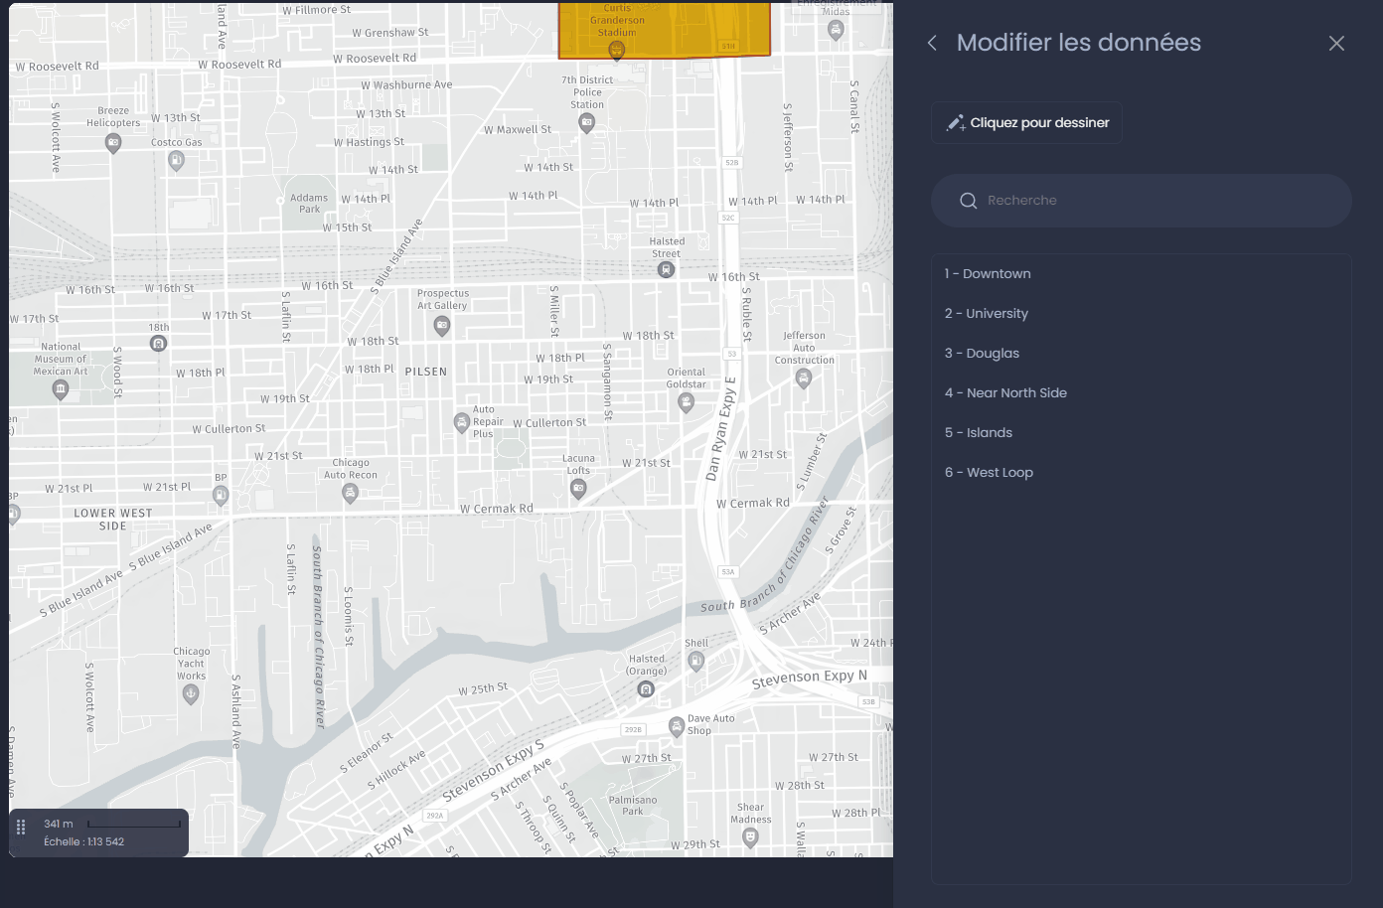Close the Modifier les données panel
1383x908 pixels.
(x=1336, y=43)
